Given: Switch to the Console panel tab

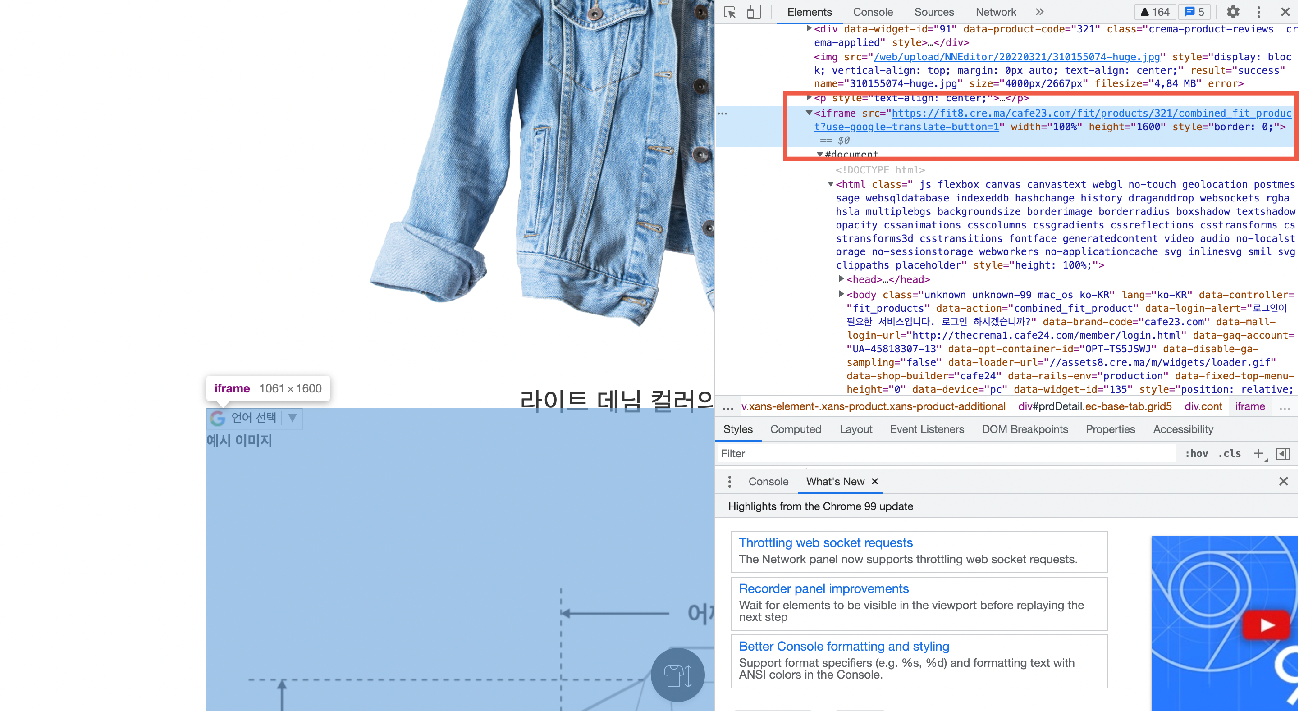Looking at the screenshot, I should pyautogui.click(x=873, y=12).
